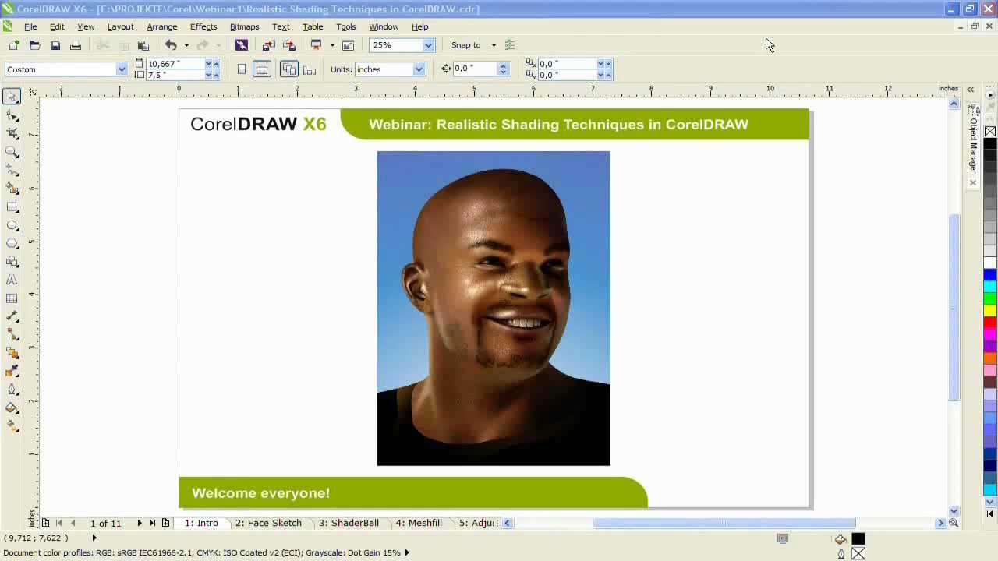Open the Options icon beside Snap to
Viewport: 998px width, 561px height.
(510, 45)
